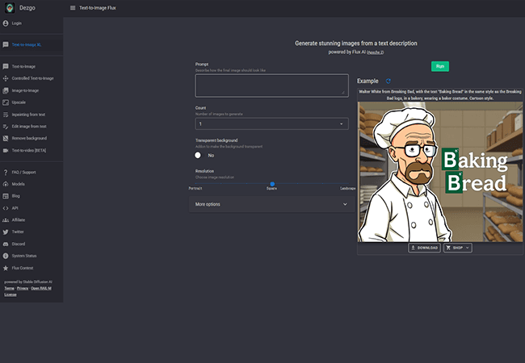Open the Discord link in sidebar
This screenshot has height=363, width=525.
pos(18,244)
